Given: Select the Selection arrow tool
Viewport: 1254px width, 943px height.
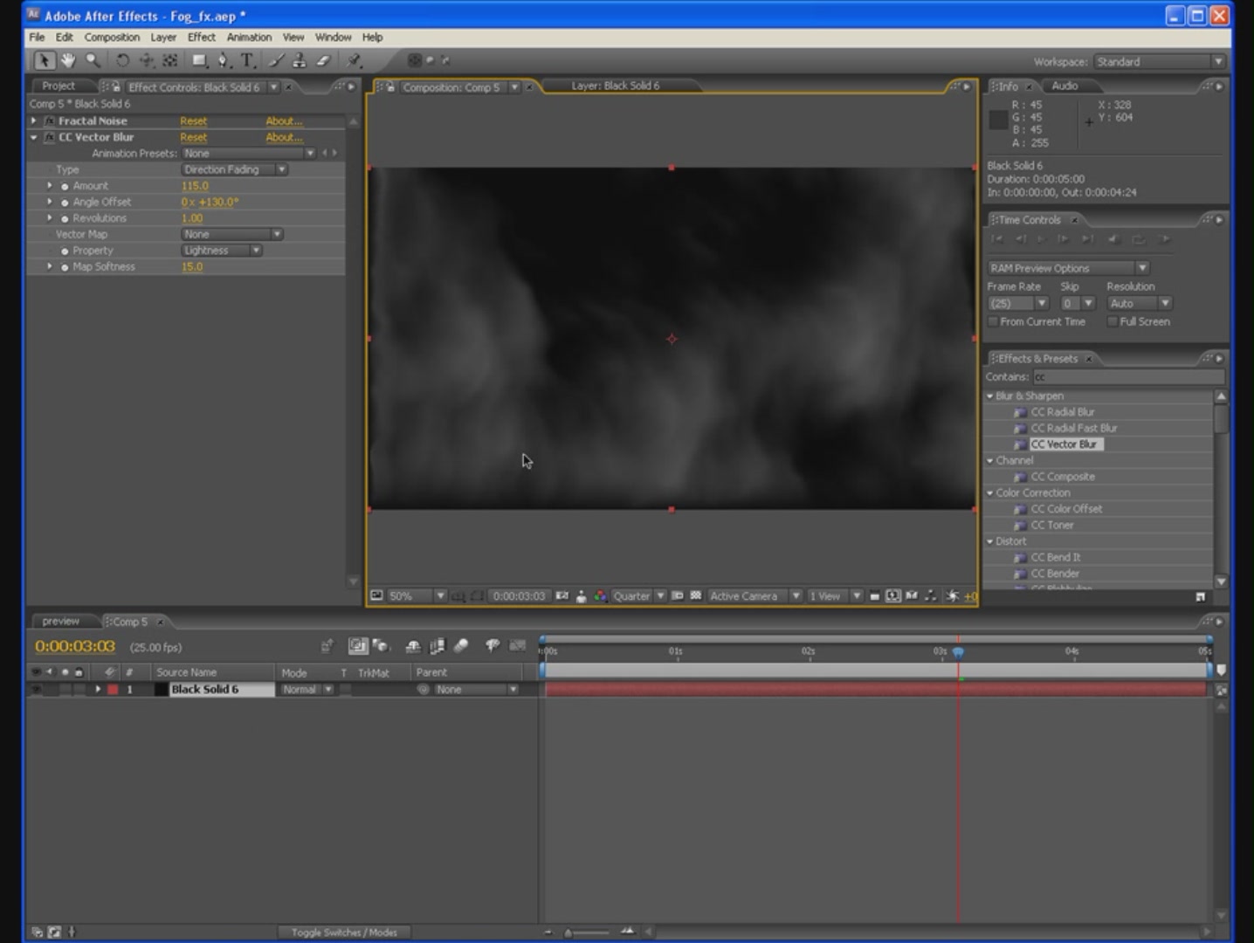Looking at the screenshot, I should [x=44, y=60].
